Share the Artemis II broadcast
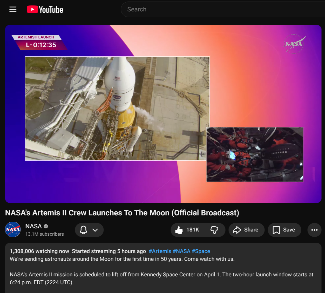The width and height of the screenshot is (325, 293). pos(246,230)
